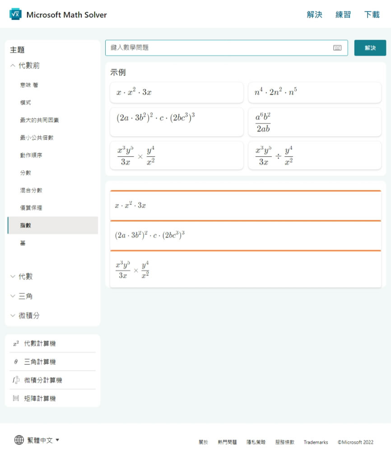Open the 微積分計算機 calculator link
Image resolution: width=391 pixels, height=456 pixels.
pyautogui.click(x=43, y=380)
